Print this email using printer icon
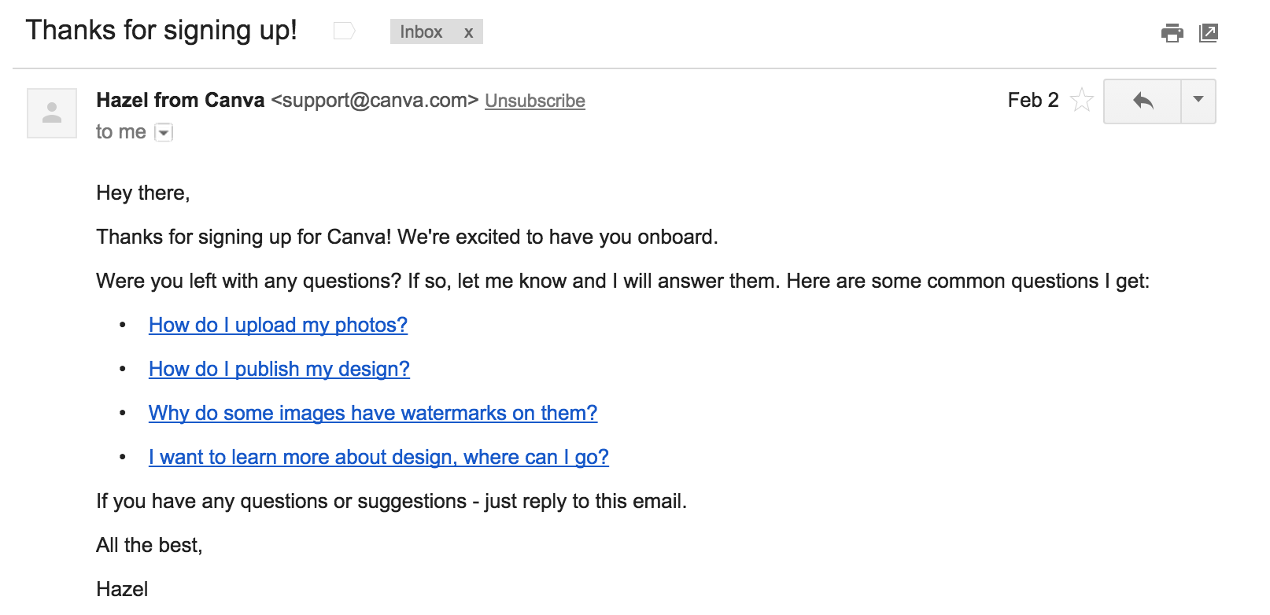1270x615 pixels. 1172,33
